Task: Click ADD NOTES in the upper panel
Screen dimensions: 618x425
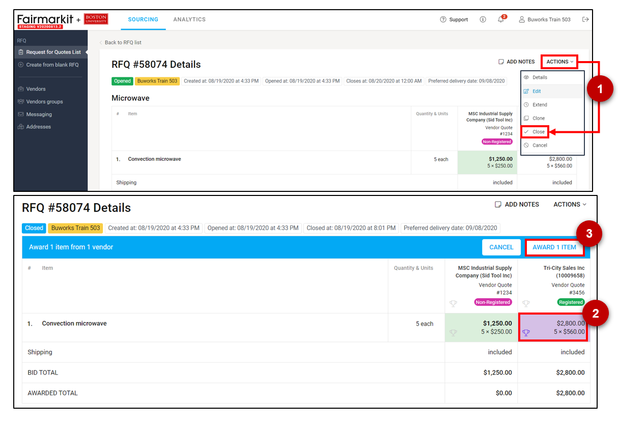Action: 516,62
